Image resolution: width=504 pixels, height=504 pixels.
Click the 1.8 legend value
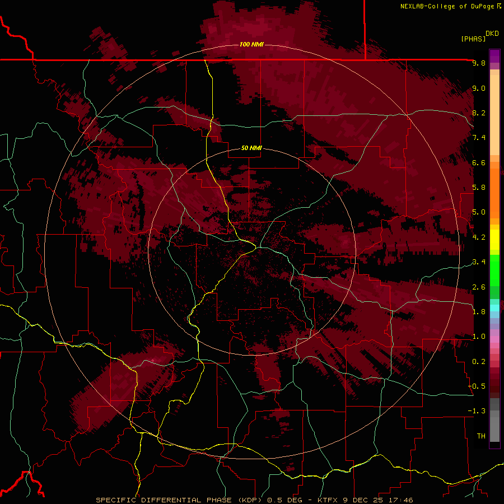point(479,312)
